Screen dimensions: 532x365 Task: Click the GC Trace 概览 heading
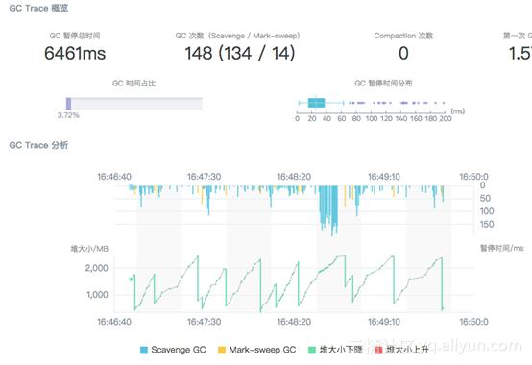38,8
